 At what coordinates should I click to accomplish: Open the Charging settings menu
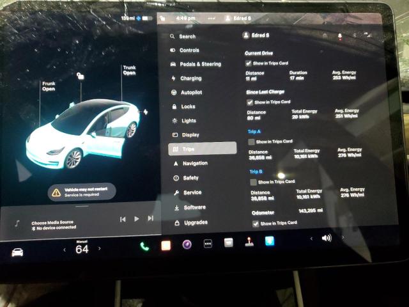coord(186,78)
